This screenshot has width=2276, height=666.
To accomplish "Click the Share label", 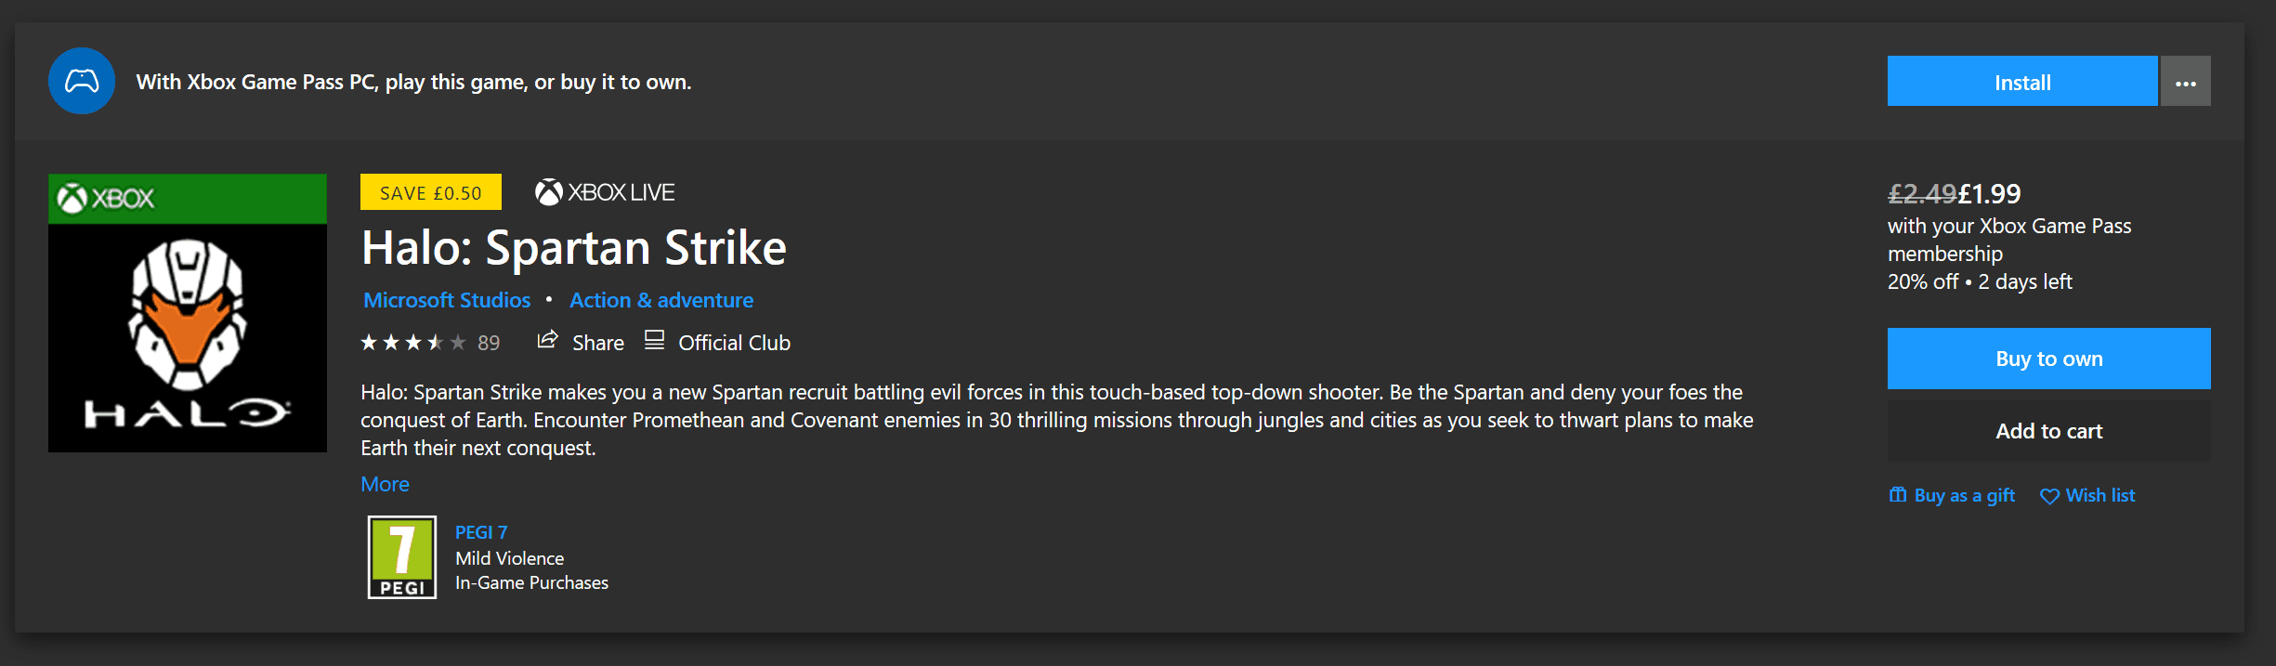I will pyautogui.click(x=598, y=343).
